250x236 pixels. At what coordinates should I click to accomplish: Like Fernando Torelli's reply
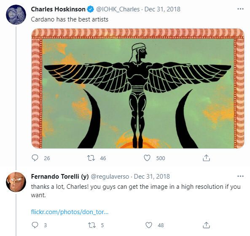click(149, 225)
